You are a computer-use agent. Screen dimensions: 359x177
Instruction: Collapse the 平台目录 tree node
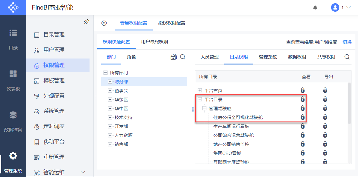coord(200,99)
